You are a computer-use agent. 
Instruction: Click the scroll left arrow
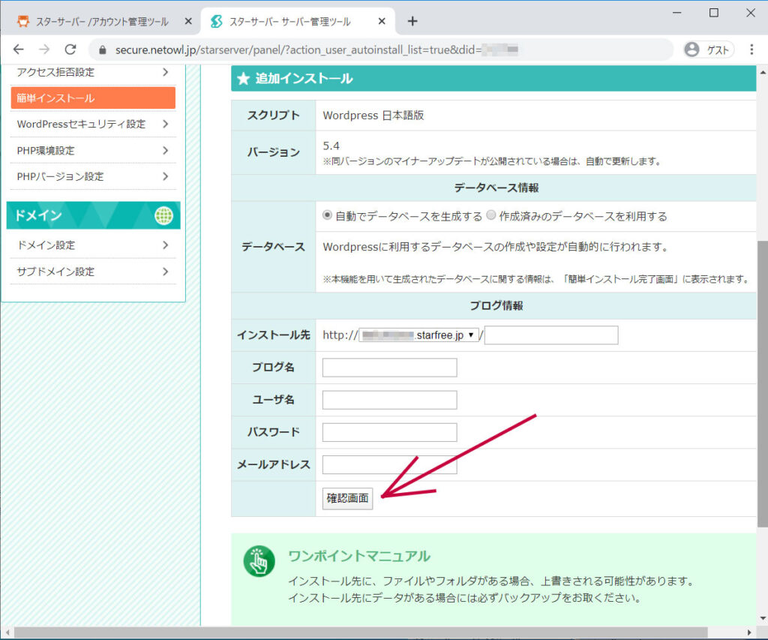(x=7, y=632)
